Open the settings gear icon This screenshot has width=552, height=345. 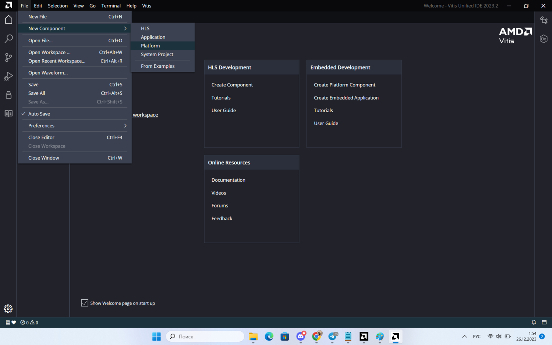click(x=8, y=309)
